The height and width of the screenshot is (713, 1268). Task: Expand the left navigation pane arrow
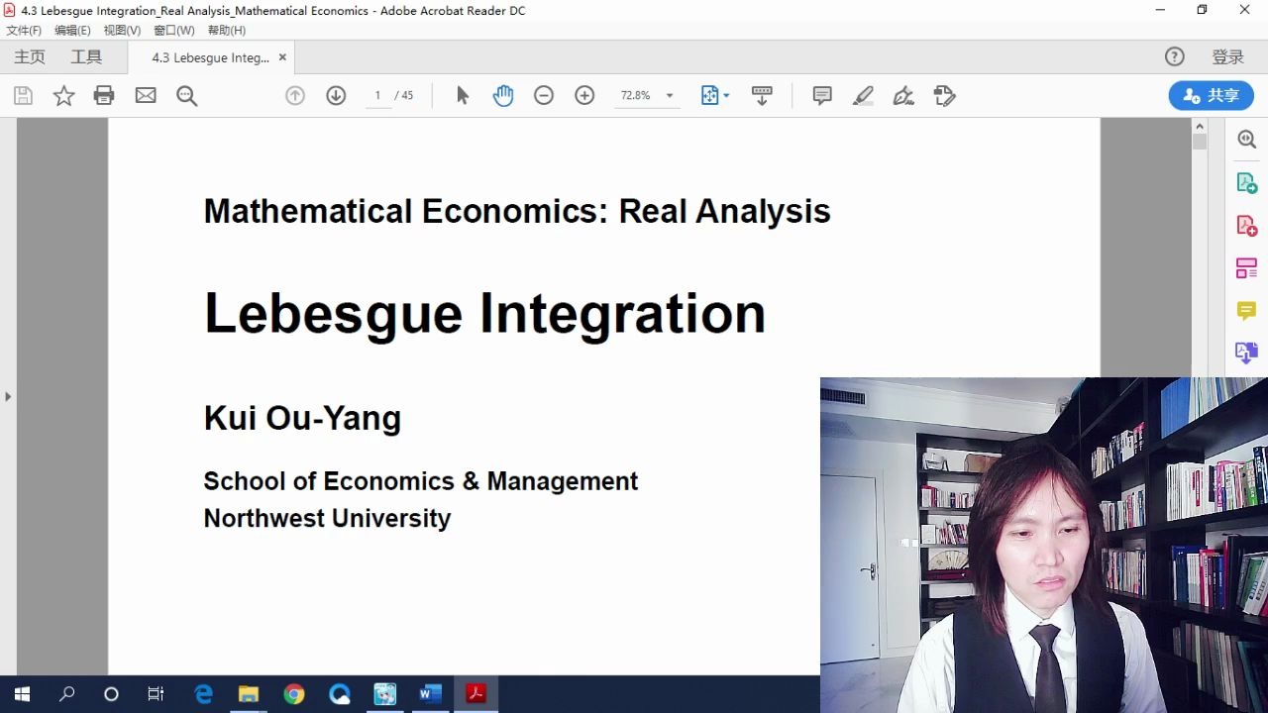(8, 397)
